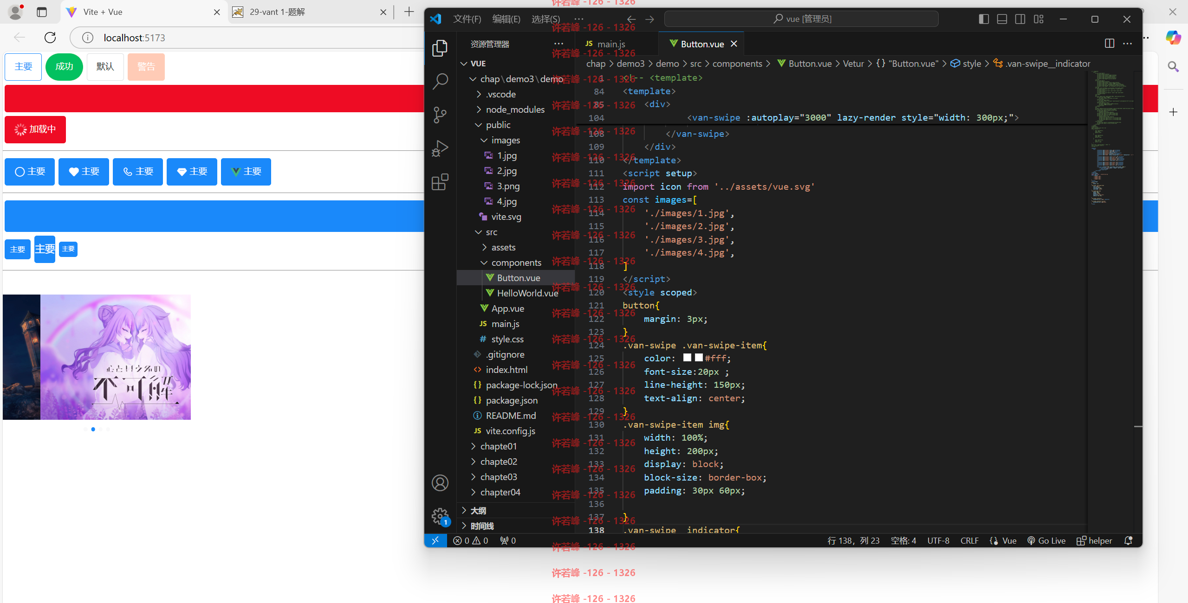This screenshot has height=603, width=1188.
Task: Open Explorer views and more actions ellipsis
Action: (558, 44)
